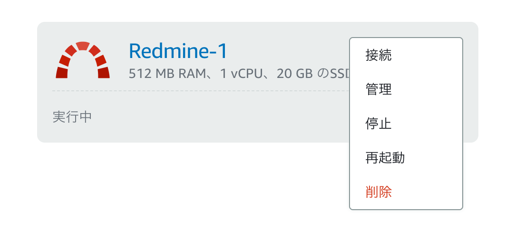Open instance management from the menu
The image size is (525, 232).
[379, 89]
